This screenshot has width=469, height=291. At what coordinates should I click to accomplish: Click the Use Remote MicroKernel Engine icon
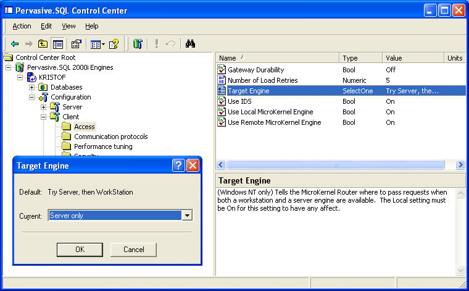222,122
